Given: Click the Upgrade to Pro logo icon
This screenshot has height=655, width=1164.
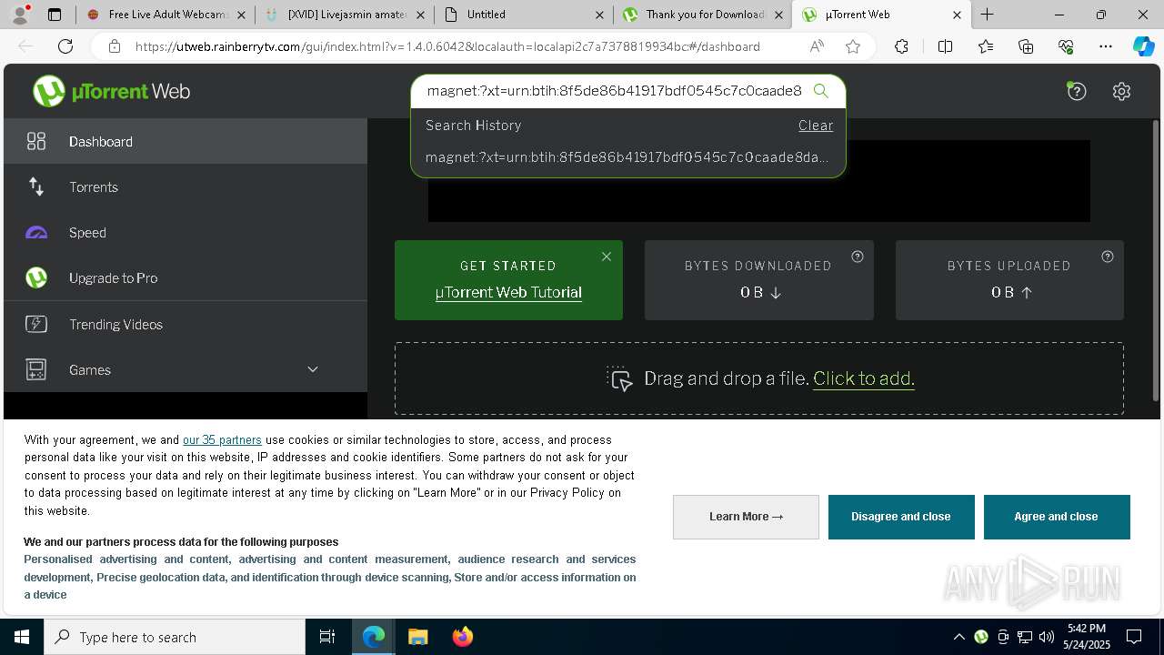Looking at the screenshot, I should [36, 277].
